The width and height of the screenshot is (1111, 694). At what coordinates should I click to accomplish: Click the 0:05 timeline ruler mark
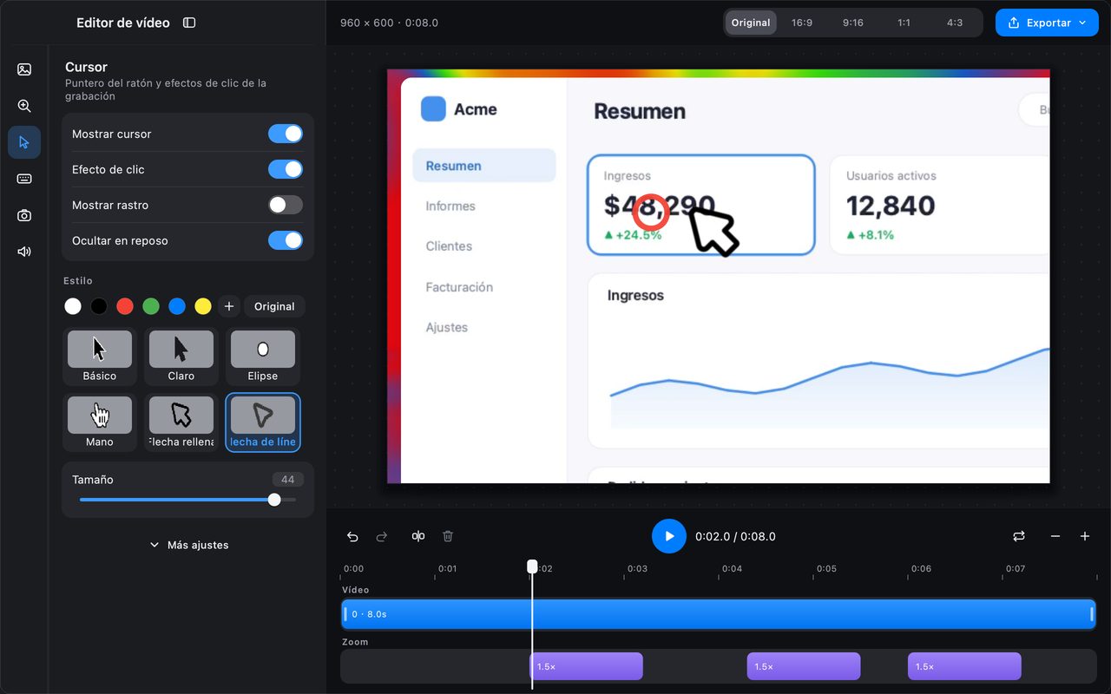point(826,569)
